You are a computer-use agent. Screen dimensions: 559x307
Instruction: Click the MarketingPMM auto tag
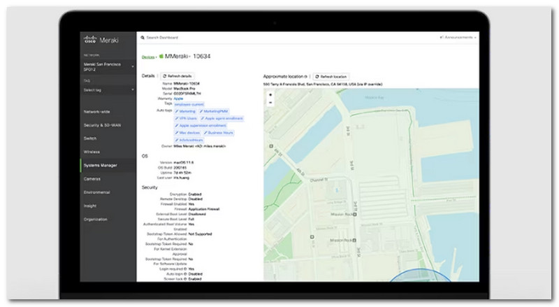point(214,111)
